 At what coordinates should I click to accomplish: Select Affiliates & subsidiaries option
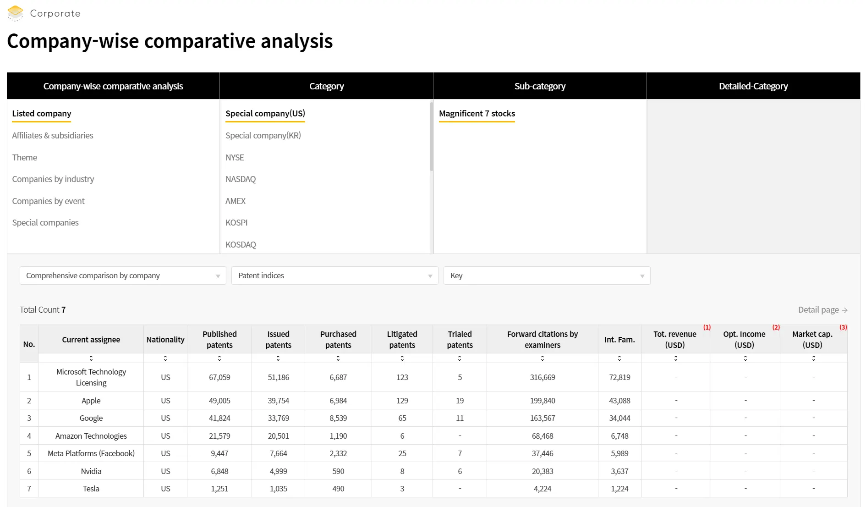click(53, 136)
